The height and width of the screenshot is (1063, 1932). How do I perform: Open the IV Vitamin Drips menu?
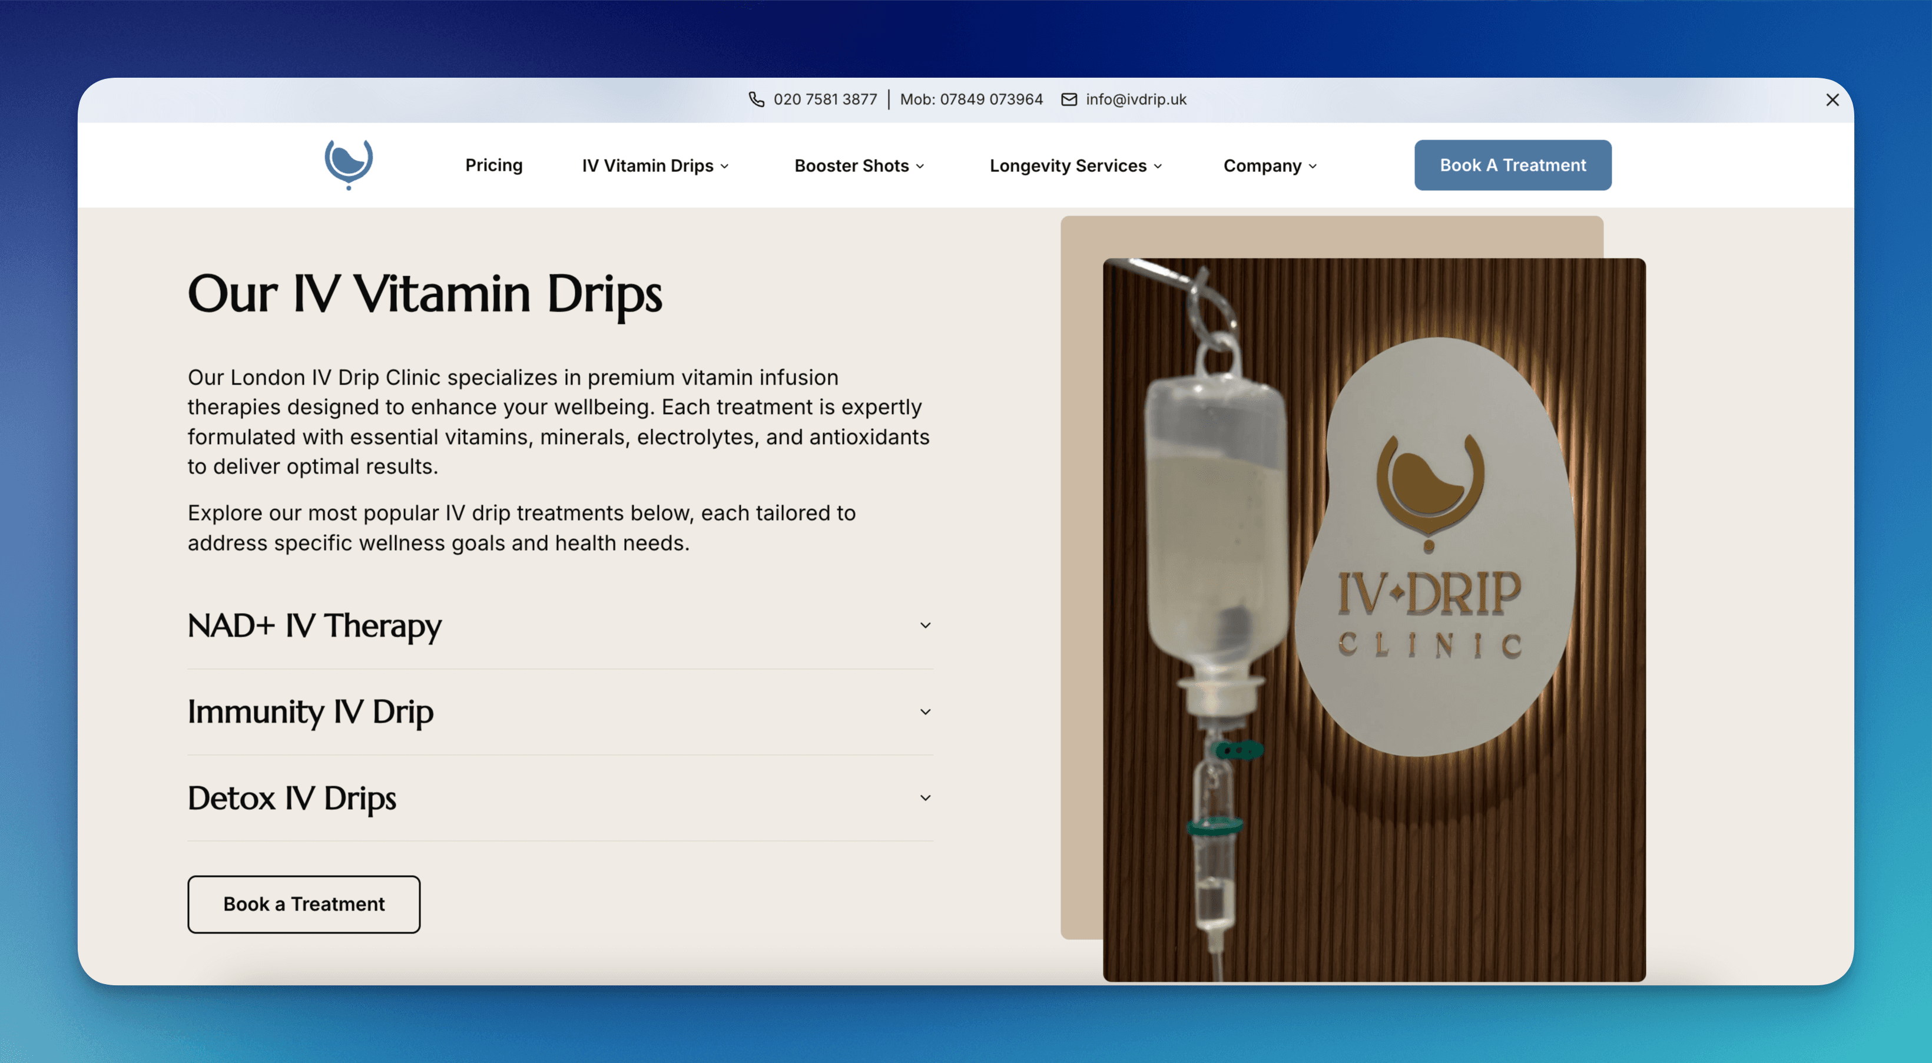click(648, 166)
